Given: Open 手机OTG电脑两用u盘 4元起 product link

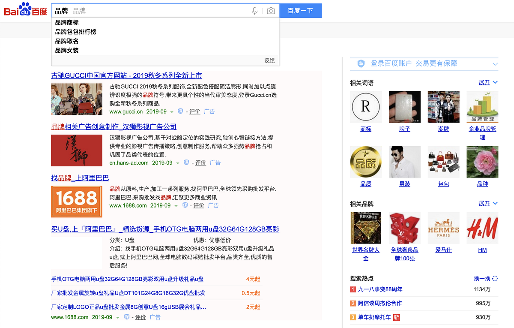Looking at the screenshot, I should coord(128,279).
